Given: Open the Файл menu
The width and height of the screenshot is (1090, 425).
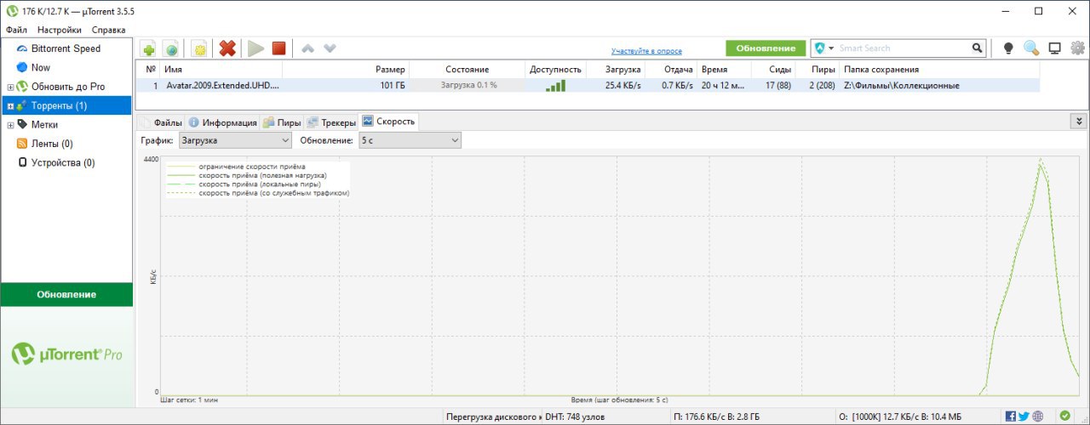Looking at the screenshot, I should 16,30.
